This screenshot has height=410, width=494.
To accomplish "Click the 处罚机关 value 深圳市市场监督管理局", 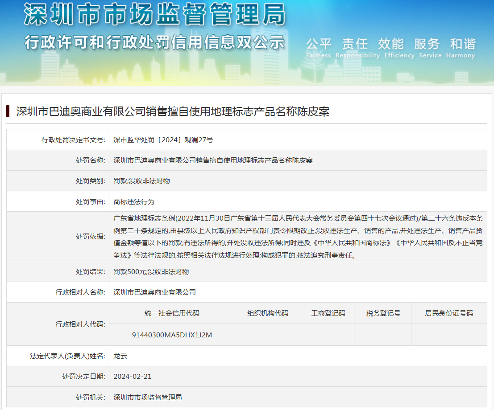I will click(x=148, y=397).
